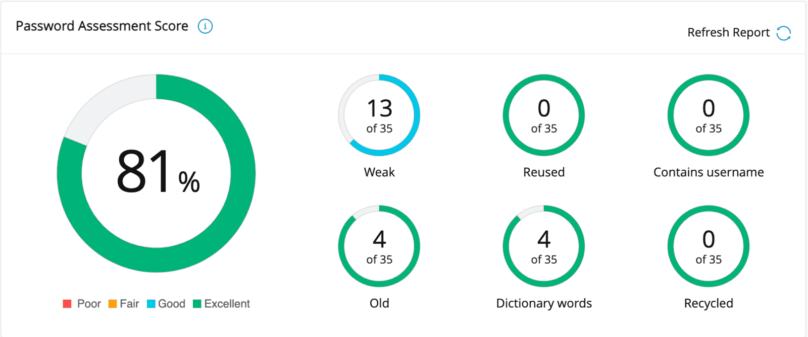Click the Recycled label text
The height and width of the screenshot is (337, 808).
pyautogui.click(x=709, y=303)
